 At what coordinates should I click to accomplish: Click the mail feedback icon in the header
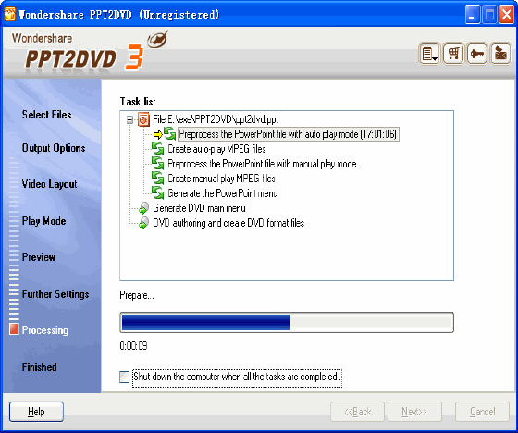point(500,54)
